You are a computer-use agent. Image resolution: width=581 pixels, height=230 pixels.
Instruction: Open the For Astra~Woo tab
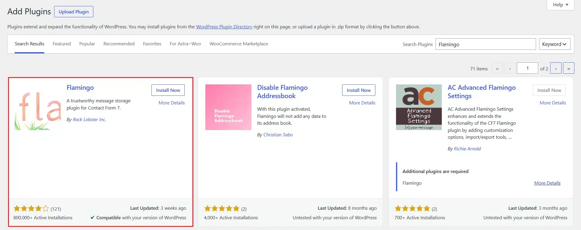(185, 44)
